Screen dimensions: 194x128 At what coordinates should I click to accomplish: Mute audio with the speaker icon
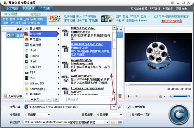(171, 96)
